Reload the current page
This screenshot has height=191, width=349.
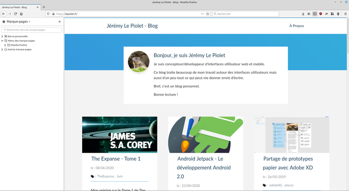pos(15,14)
